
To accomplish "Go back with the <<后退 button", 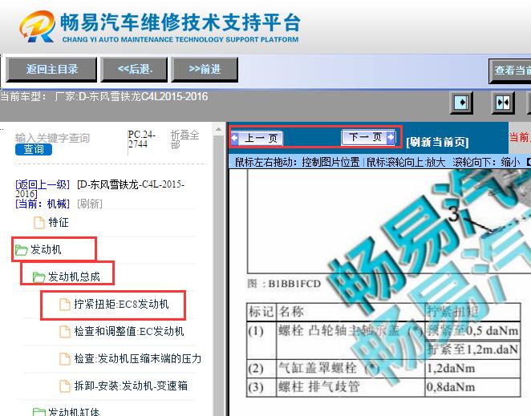I will [x=135, y=70].
